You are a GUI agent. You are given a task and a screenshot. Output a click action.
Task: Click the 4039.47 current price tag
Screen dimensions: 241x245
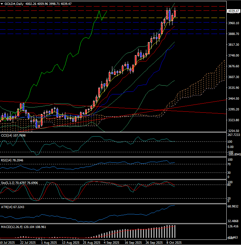233,11
